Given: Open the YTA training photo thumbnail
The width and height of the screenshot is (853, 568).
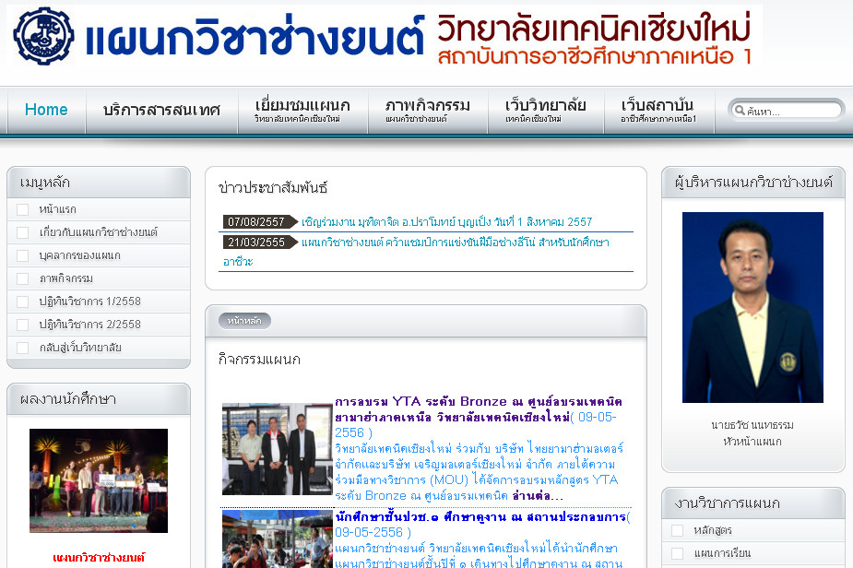Looking at the screenshot, I should pyautogui.click(x=277, y=449).
